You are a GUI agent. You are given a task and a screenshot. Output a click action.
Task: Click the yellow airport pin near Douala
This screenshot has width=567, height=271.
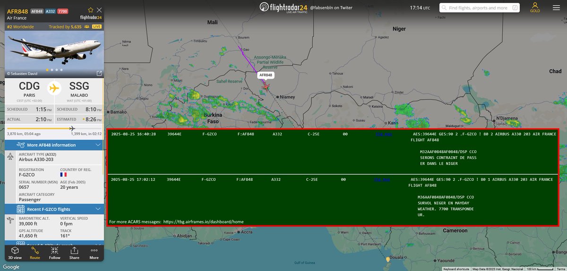(x=388, y=259)
